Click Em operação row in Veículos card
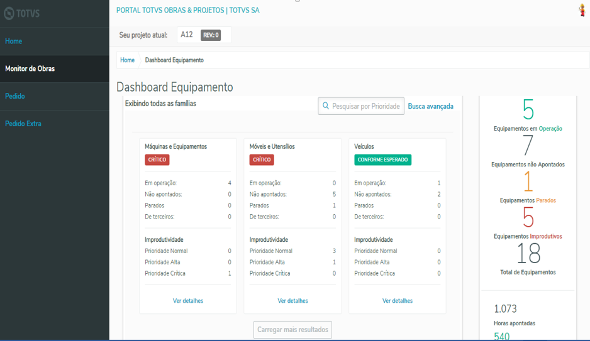This screenshot has width=590, height=341. coord(398,183)
